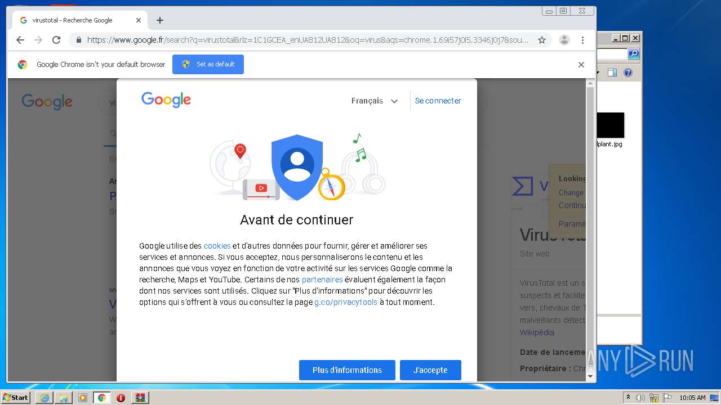The width and height of the screenshot is (721, 405).
Task: Click the volume speaker tray icon
Action: pos(640,398)
